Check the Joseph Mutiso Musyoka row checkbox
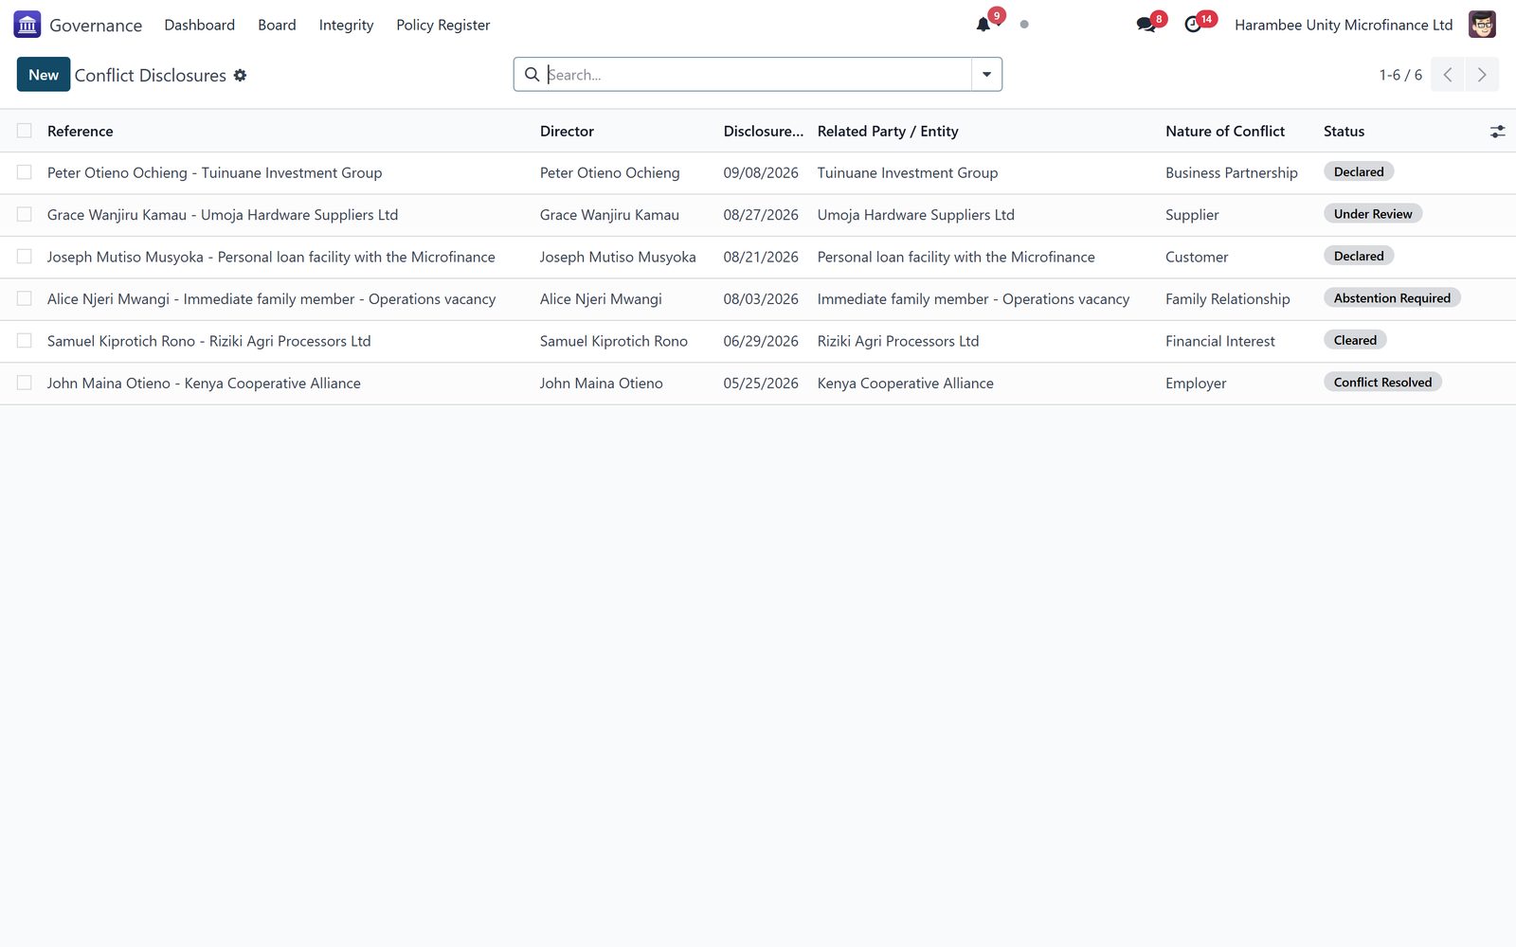The width and height of the screenshot is (1516, 947). tap(25, 257)
